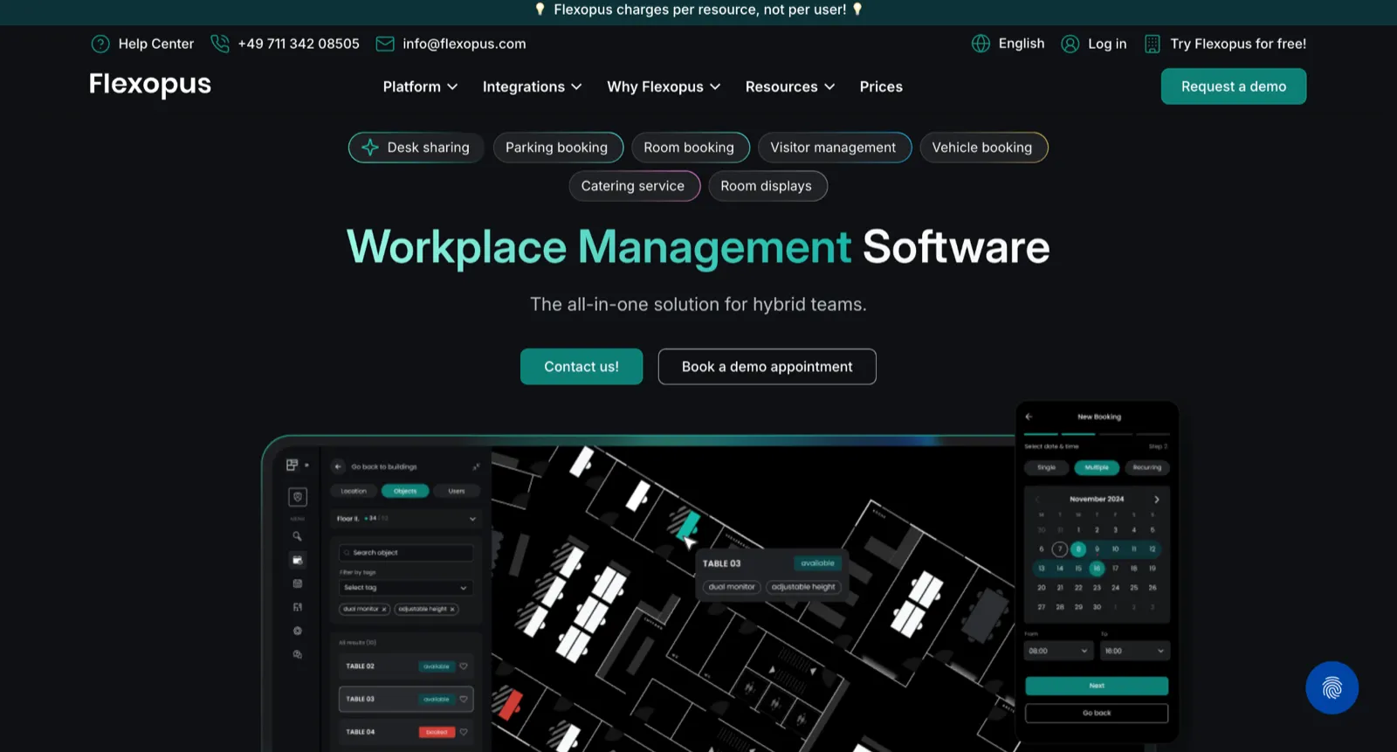Click the Help Center question mark icon
Viewport: 1397px width, 752px height.
pyautogui.click(x=100, y=44)
